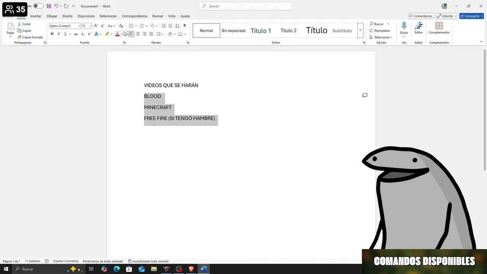Open Complementos add-ins
Screen dimensions: 487x274
pos(439,28)
